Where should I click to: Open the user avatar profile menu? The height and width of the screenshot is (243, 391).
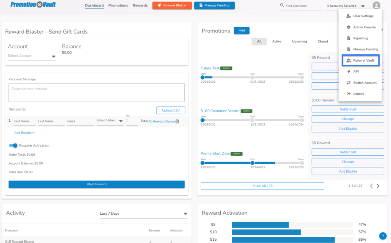[x=376, y=5]
